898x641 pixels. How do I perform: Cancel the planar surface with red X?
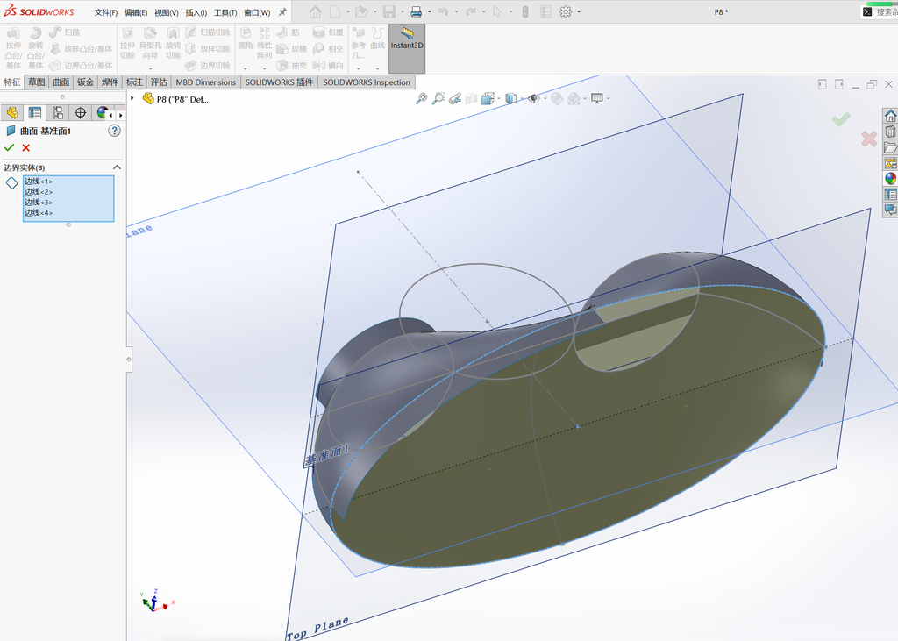point(25,148)
